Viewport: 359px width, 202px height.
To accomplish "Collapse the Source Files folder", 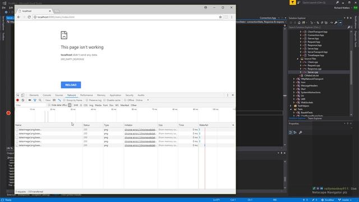I will pos(298,59).
